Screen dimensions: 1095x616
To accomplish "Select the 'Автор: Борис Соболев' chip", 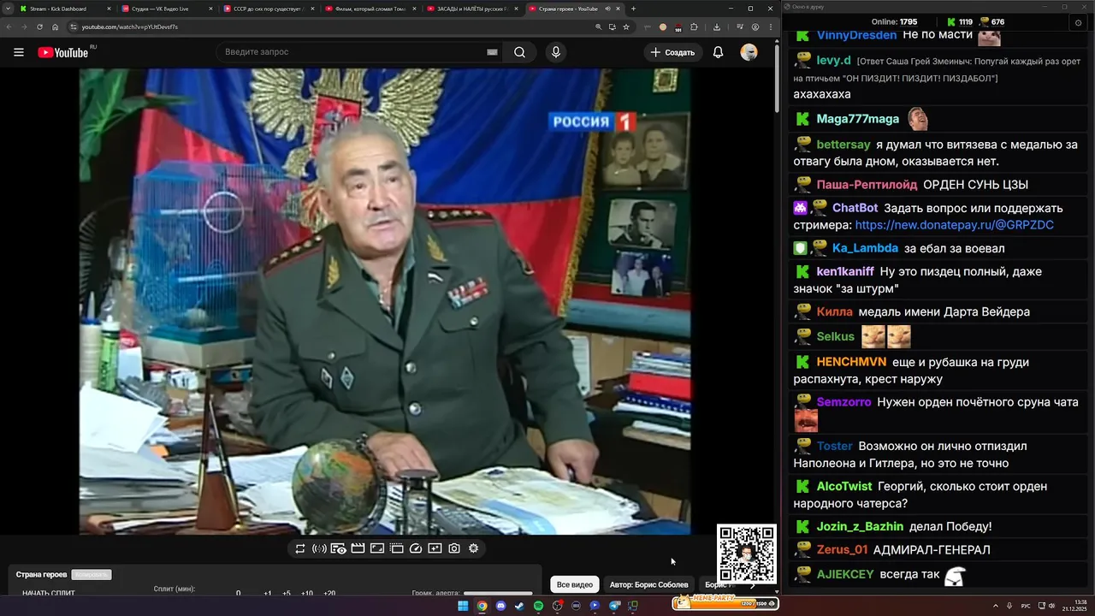I will (648, 584).
